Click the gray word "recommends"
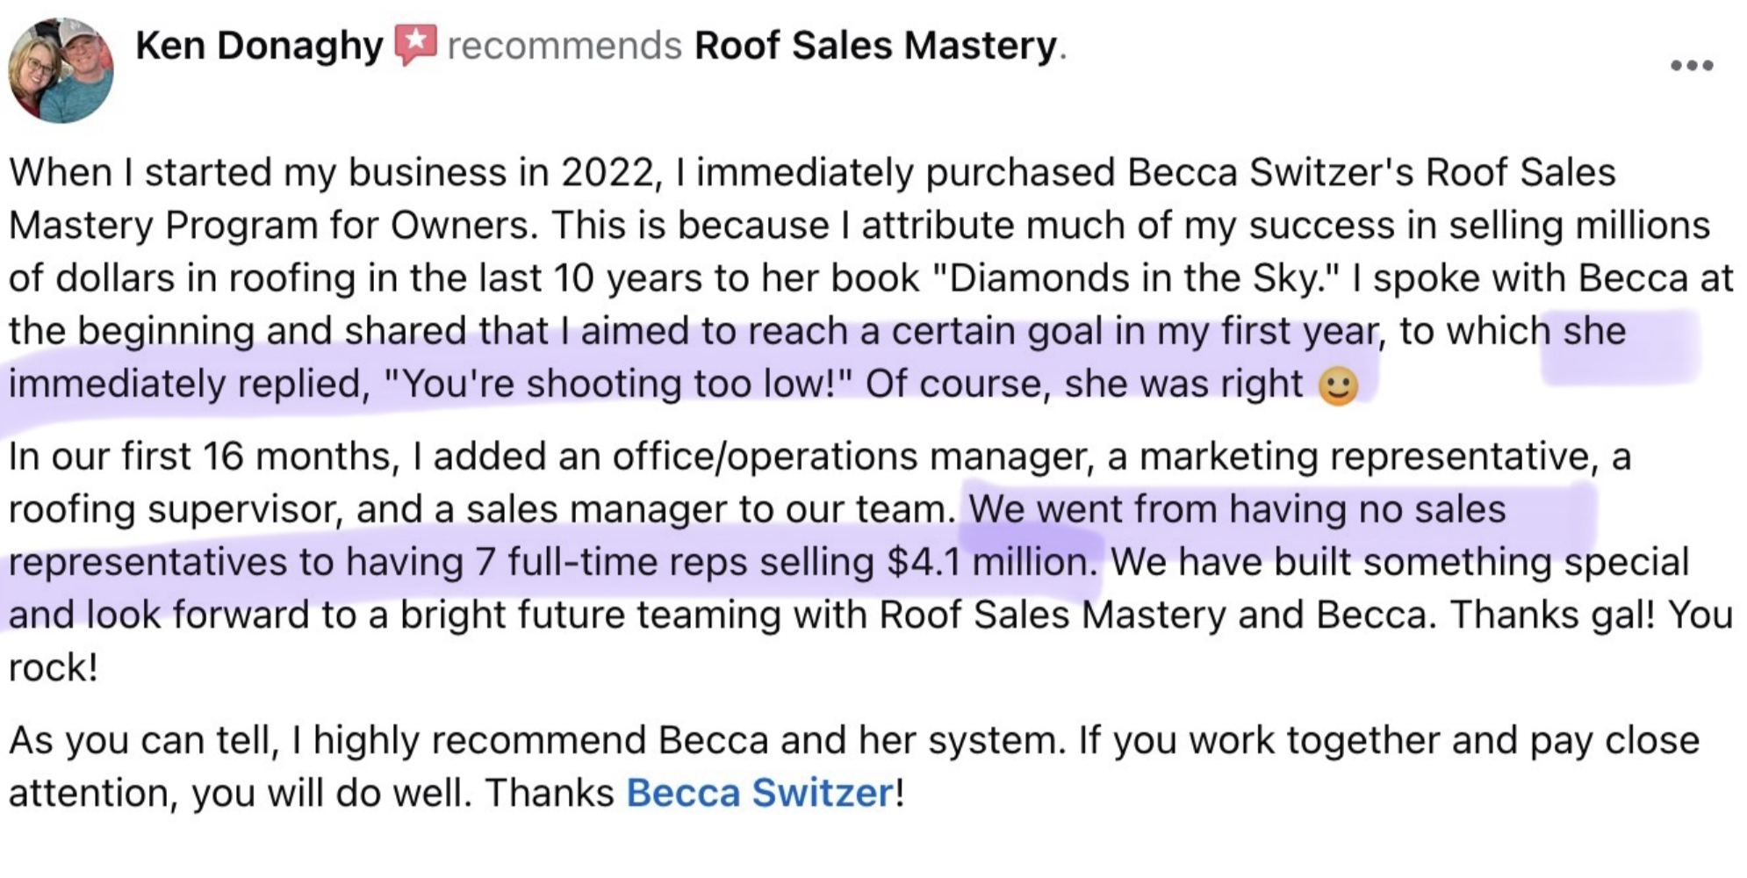 [564, 45]
